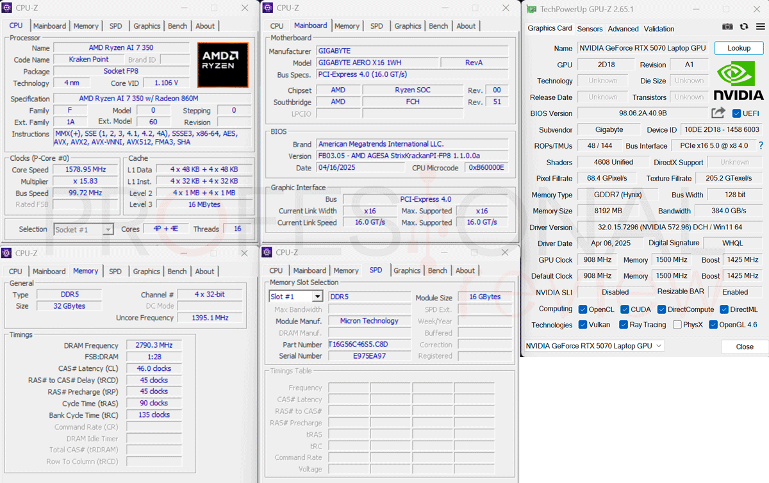Select the Graphics tab in the Memory Slot Selection window

[x=408, y=271]
